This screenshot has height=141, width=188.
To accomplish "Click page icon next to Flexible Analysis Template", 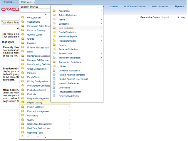I will pos(54,74).
